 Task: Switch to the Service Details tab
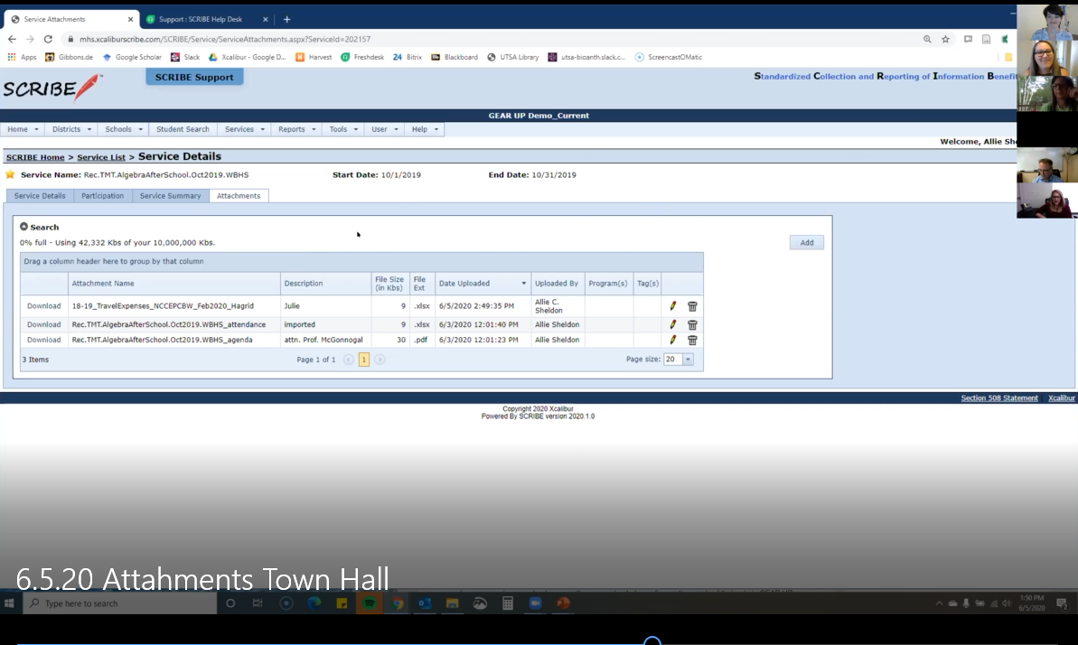(40, 196)
